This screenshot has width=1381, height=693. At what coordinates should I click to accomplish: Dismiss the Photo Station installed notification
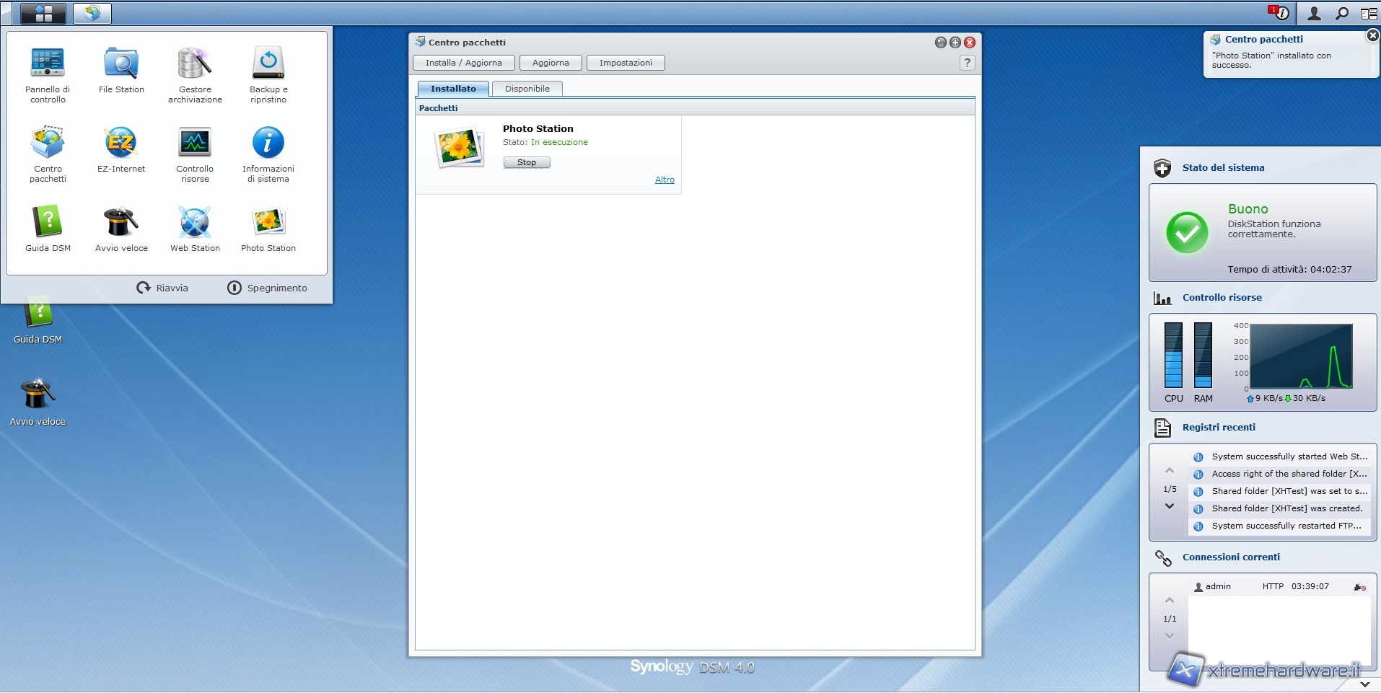(1373, 35)
